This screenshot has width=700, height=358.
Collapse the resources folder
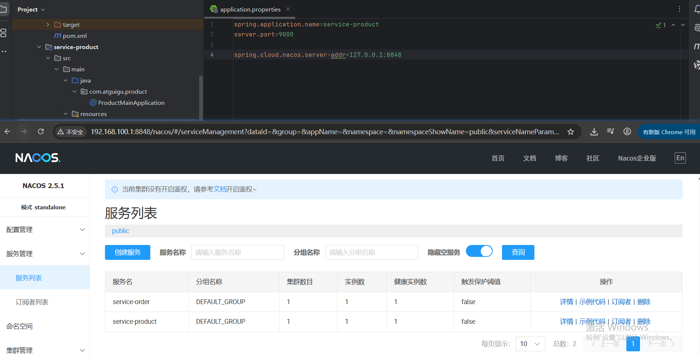65,114
